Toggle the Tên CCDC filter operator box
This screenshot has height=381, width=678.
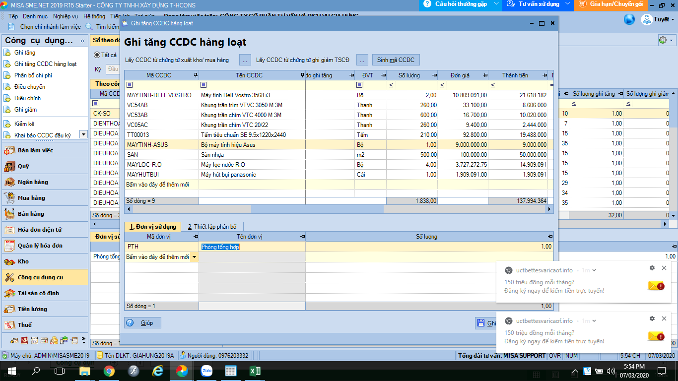tap(203, 85)
